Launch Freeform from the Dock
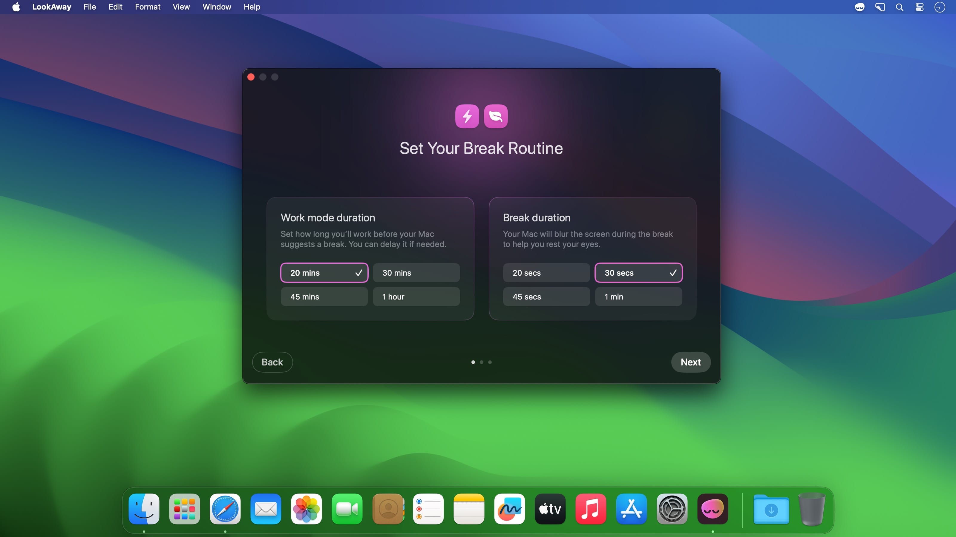Image resolution: width=956 pixels, height=537 pixels. click(509, 509)
